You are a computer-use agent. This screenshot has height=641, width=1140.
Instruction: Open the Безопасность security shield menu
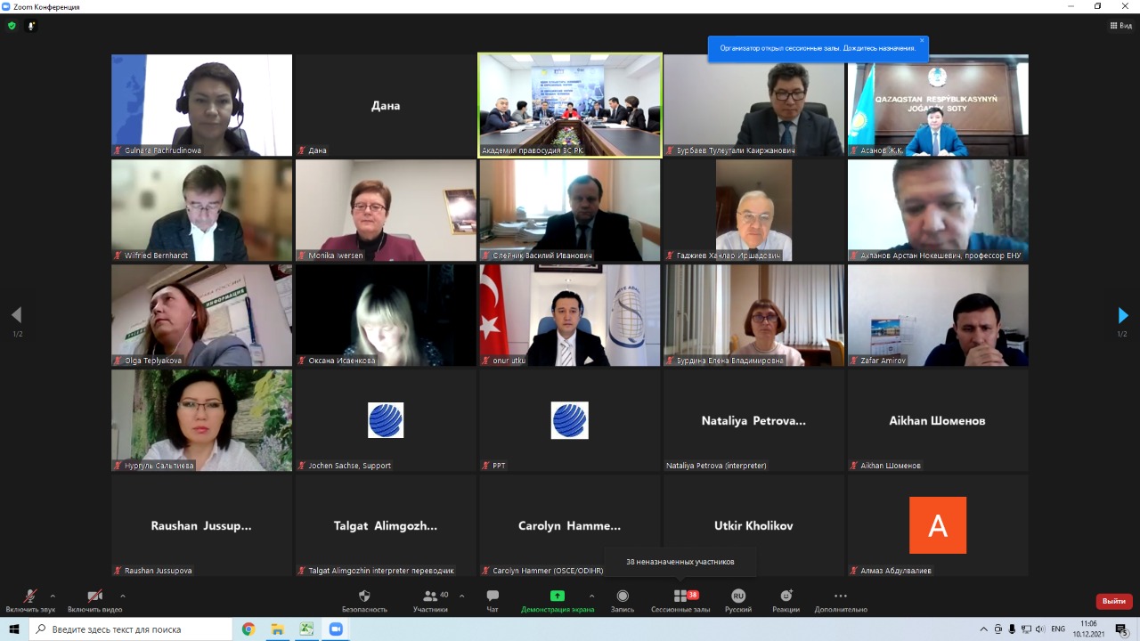[x=364, y=600]
